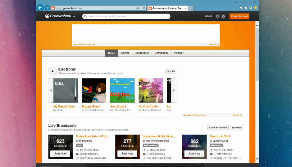Viewport: 292px width, 167px height.
Task: Open broadcaster Masterofinstrumental profile
Action: pyautogui.click(x=157, y=141)
